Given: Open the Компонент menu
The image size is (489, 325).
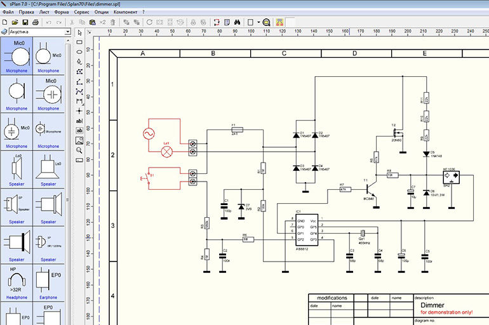Looking at the screenshot, I should [x=125, y=12].
